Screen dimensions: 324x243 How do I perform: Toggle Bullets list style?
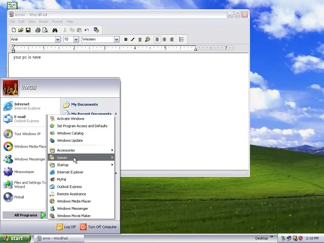point(181,40)
